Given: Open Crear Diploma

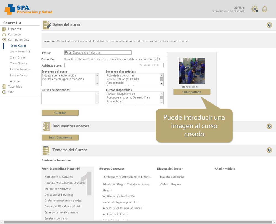Looking at the screenshot, I should point(18,64).
